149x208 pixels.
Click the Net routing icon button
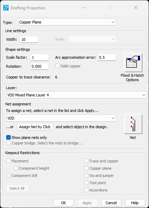pyautogui.click(x=133, y=124)
